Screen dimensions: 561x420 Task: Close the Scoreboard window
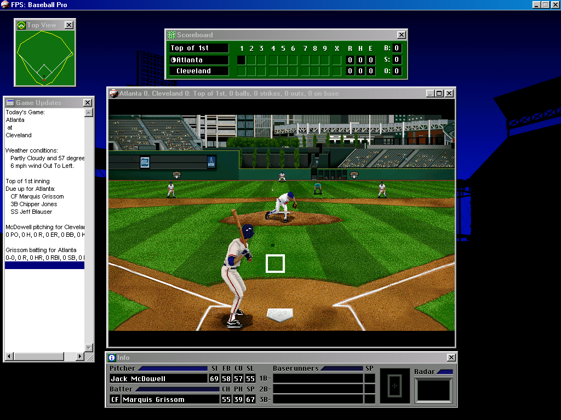[x=402, y=34]
